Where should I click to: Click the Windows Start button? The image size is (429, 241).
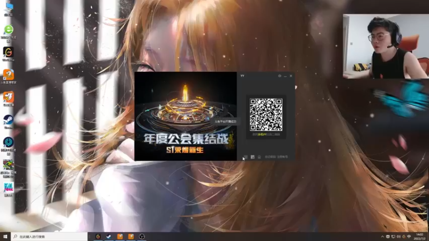pyautogui.click(x=5, y=237)
